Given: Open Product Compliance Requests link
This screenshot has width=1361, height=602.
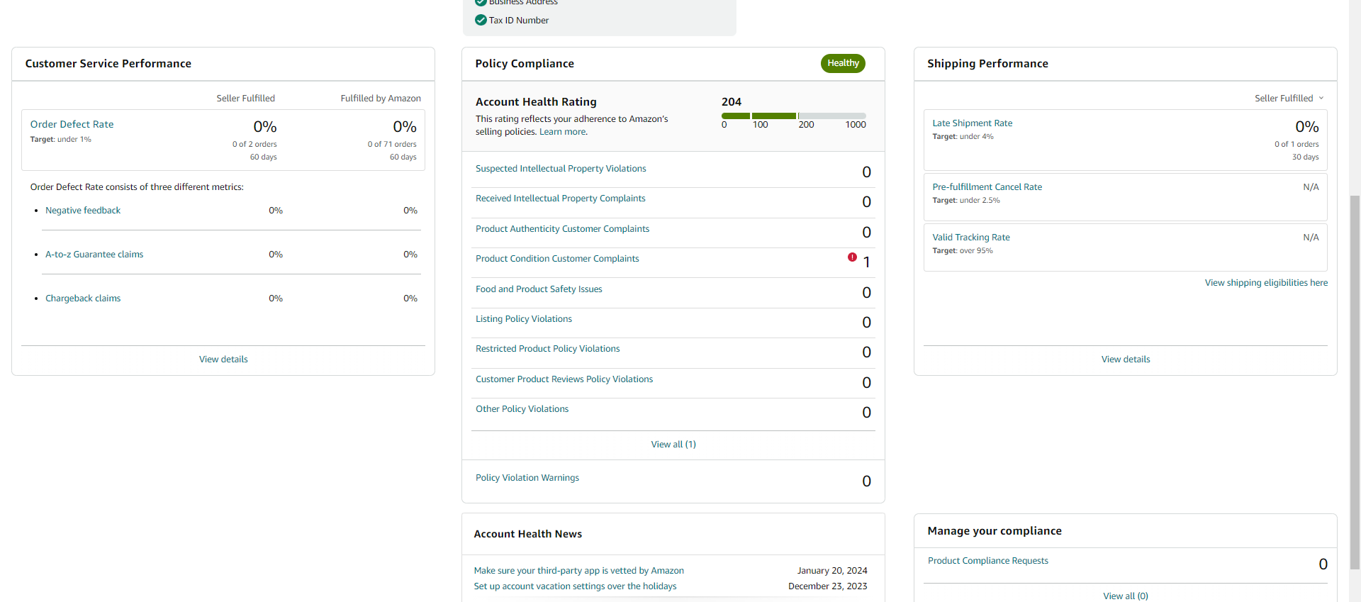Looking at the screenshot, I should [x=987, y=561].
